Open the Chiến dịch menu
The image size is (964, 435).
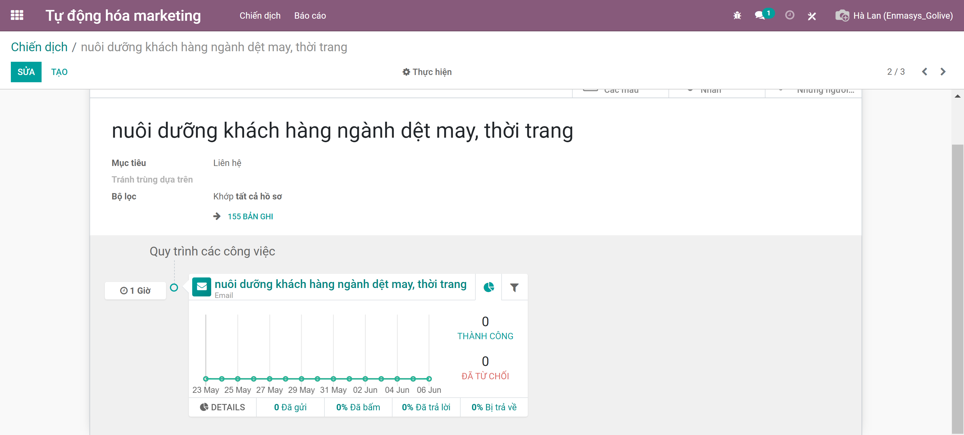260,16
